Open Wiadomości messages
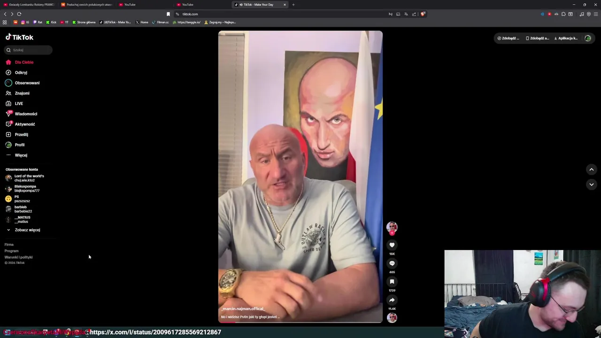This screenshot has height=338, width=601. click(21, 114)
